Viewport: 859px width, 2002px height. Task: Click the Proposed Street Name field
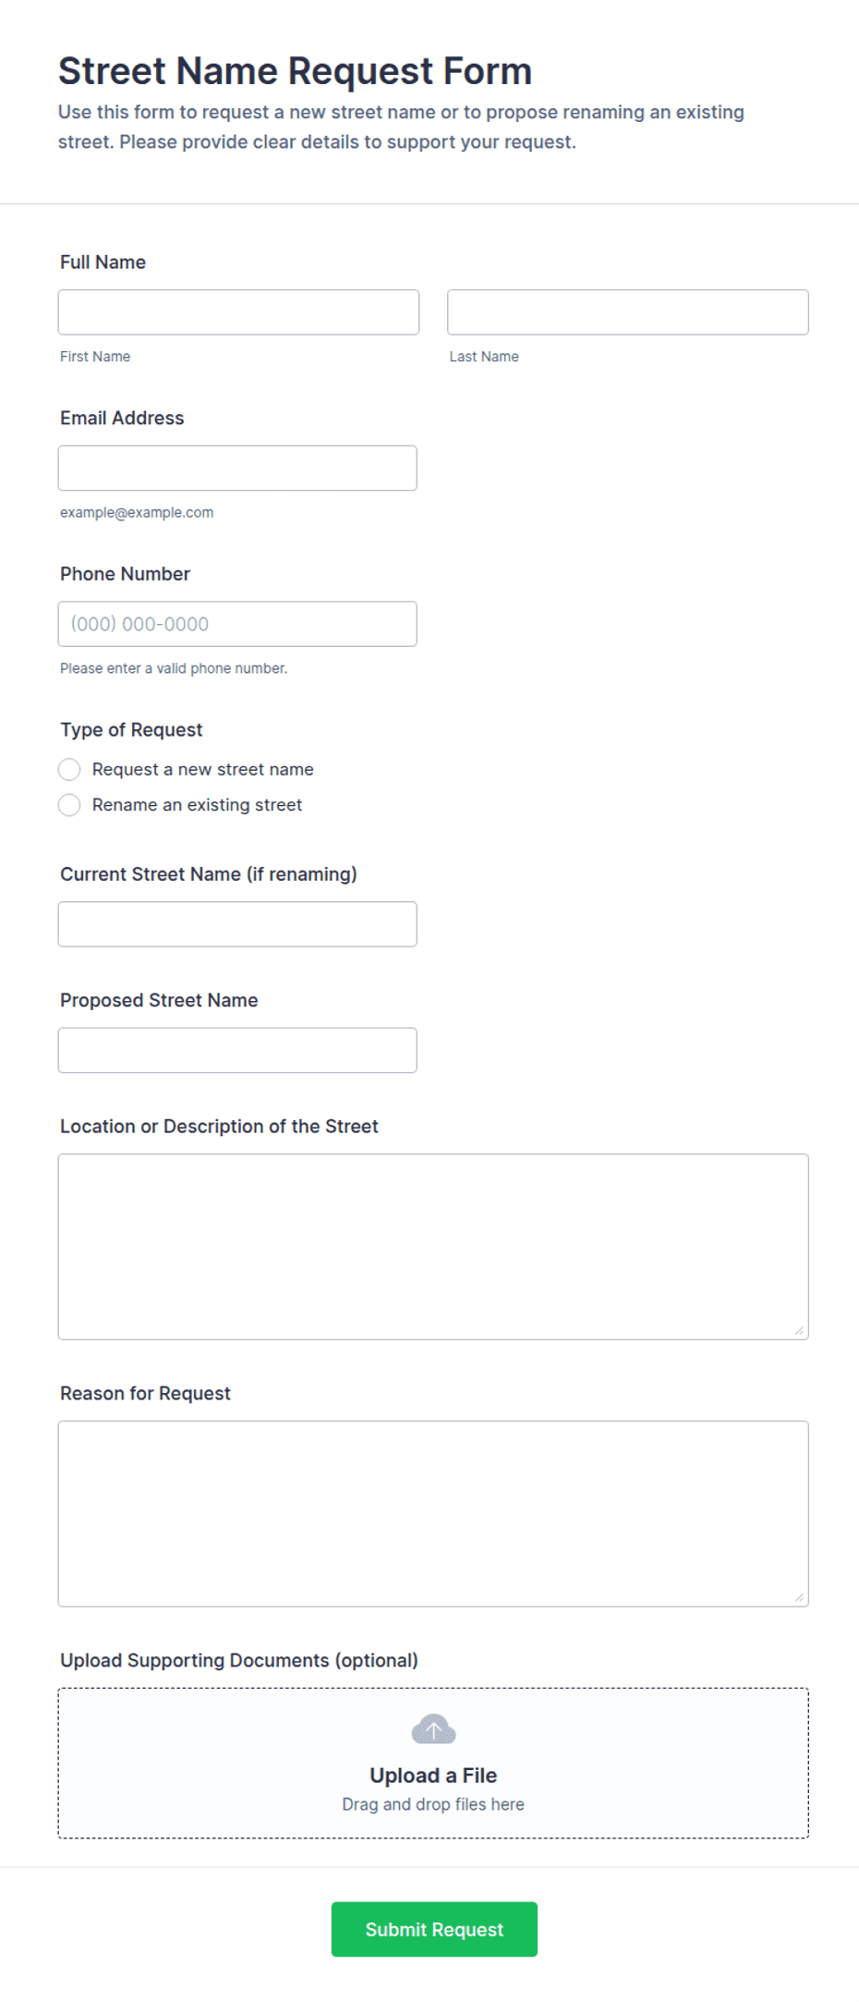237,1050
